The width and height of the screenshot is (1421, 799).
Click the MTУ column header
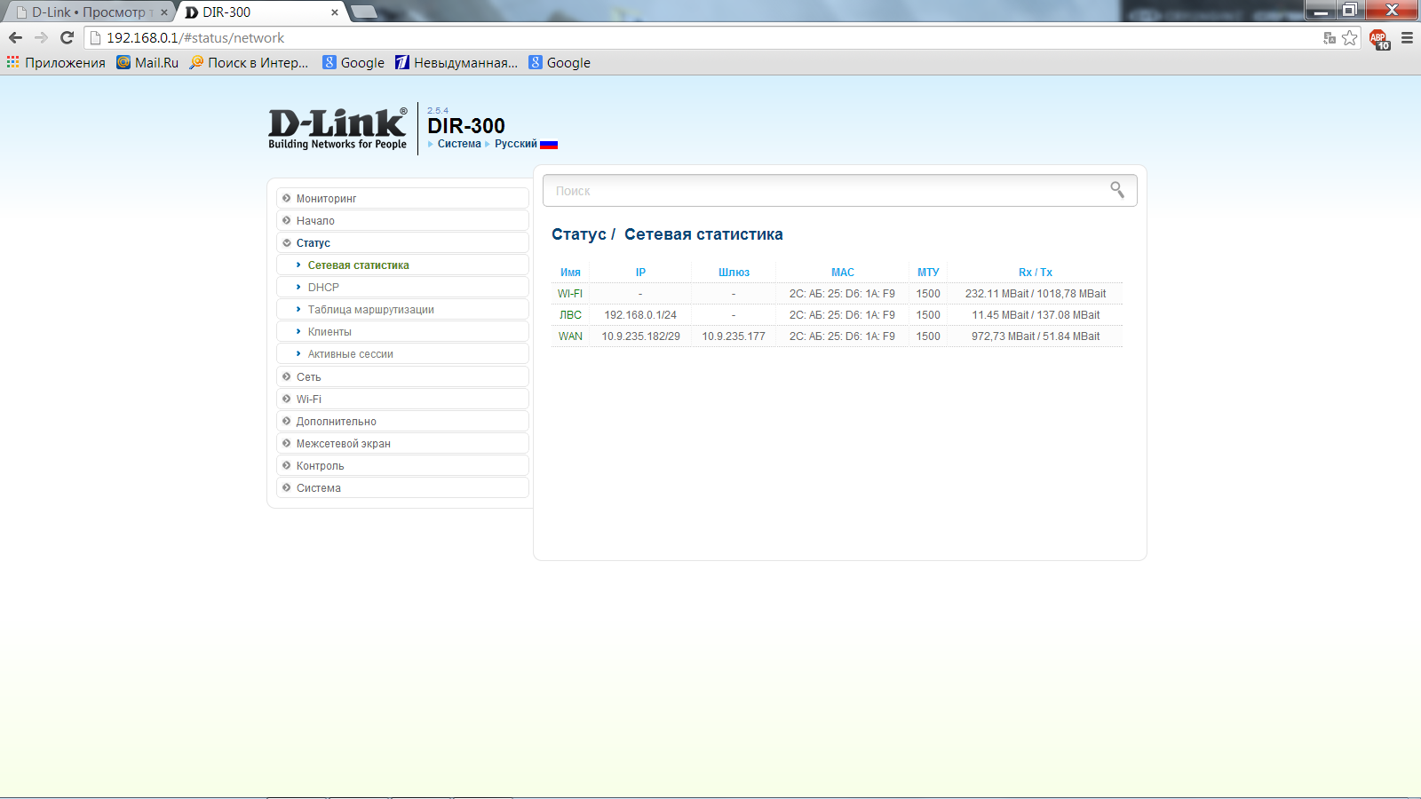coord(928,273)
